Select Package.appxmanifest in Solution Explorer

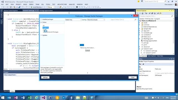[150, 41]
